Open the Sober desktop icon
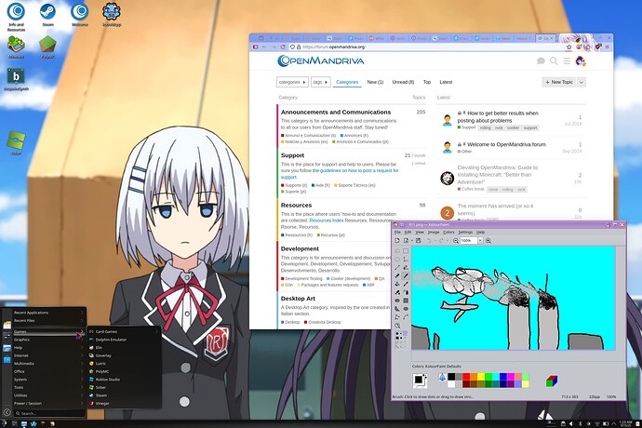Viewport: 642px width, 428px height. [16, 143]
